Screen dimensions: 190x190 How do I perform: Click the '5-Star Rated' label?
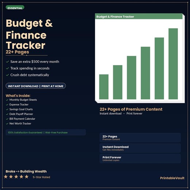[41, 177]
